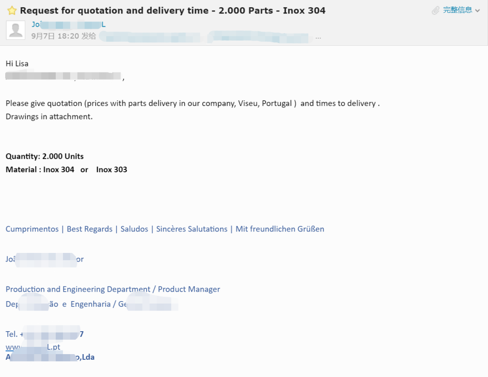This screenshot has height=377, width=488.
Task: Click the paperclip attachment icon
Action: pos(436,10)
